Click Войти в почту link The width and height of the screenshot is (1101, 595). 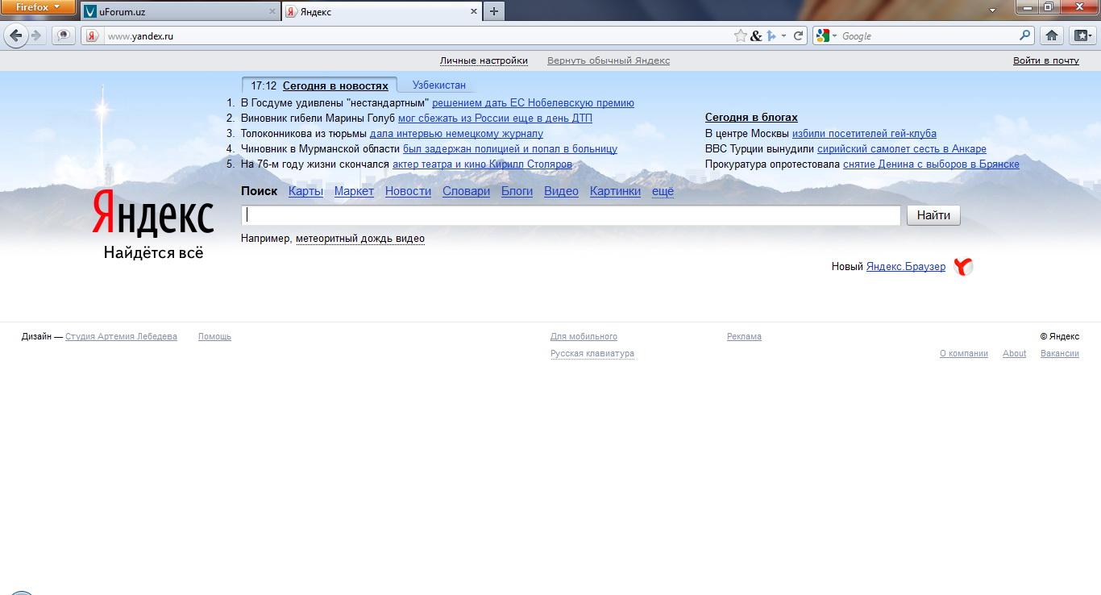(x=1046, y=60)
